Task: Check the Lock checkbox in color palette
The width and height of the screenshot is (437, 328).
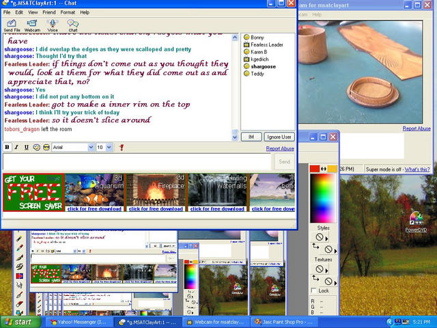Action: (313, 290)
